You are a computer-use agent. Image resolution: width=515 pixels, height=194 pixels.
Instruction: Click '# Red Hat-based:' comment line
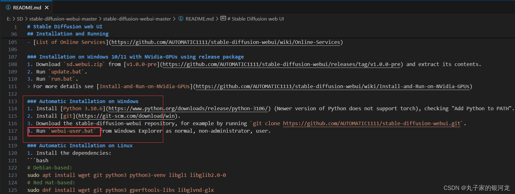tap(51, 182)
